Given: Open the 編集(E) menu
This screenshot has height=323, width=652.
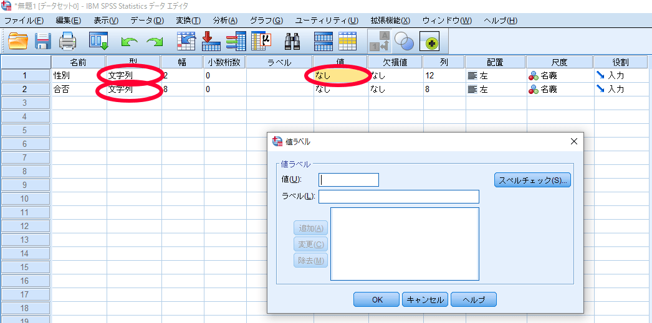Looking at the screenshot, I should coord(68,21).
